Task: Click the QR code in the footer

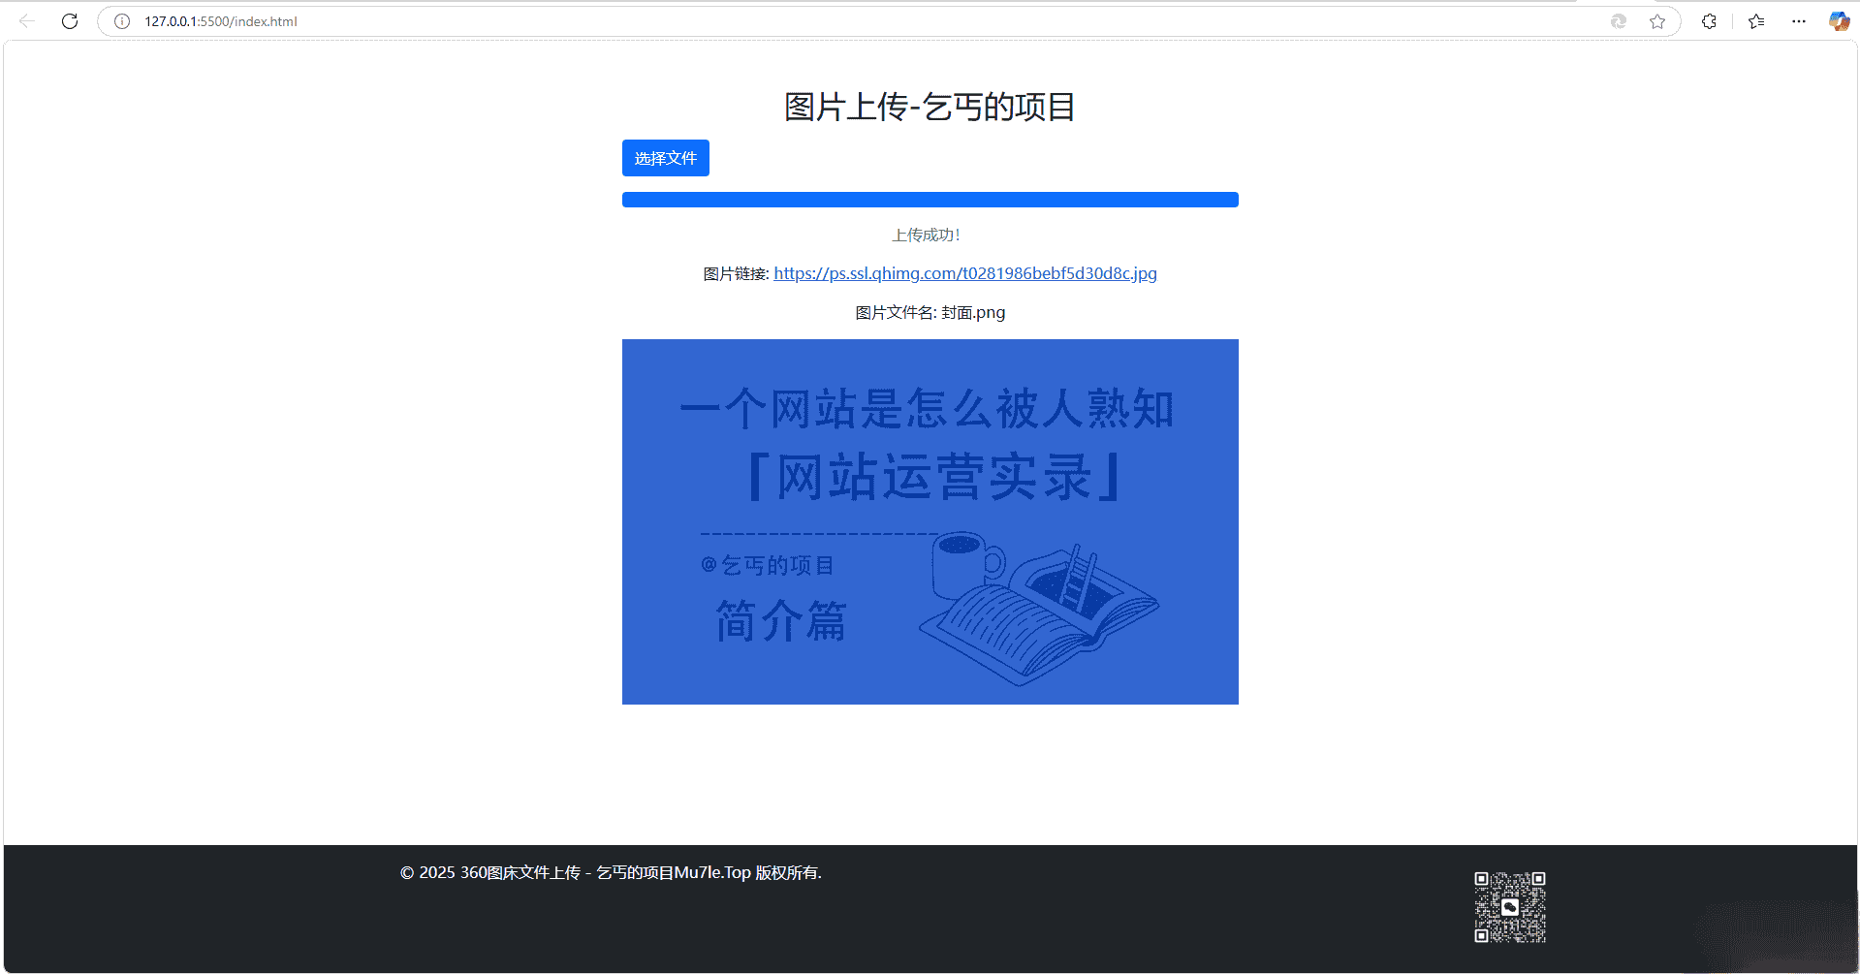Action: [x=1509, y=907]
